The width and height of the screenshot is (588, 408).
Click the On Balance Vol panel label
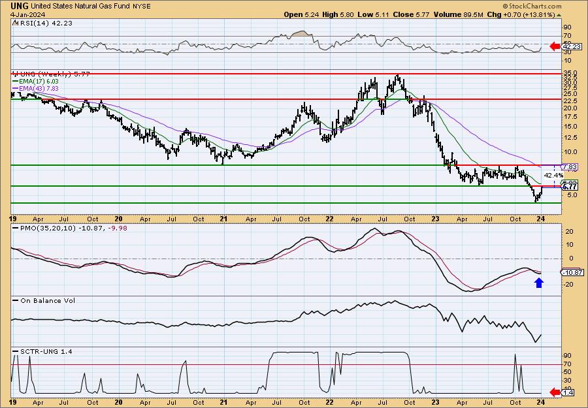pyautogui.click(x=44, y=300)
